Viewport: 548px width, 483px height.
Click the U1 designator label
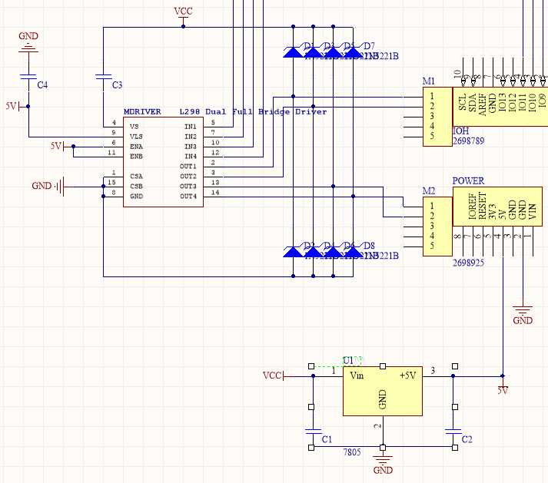(348, 360)
